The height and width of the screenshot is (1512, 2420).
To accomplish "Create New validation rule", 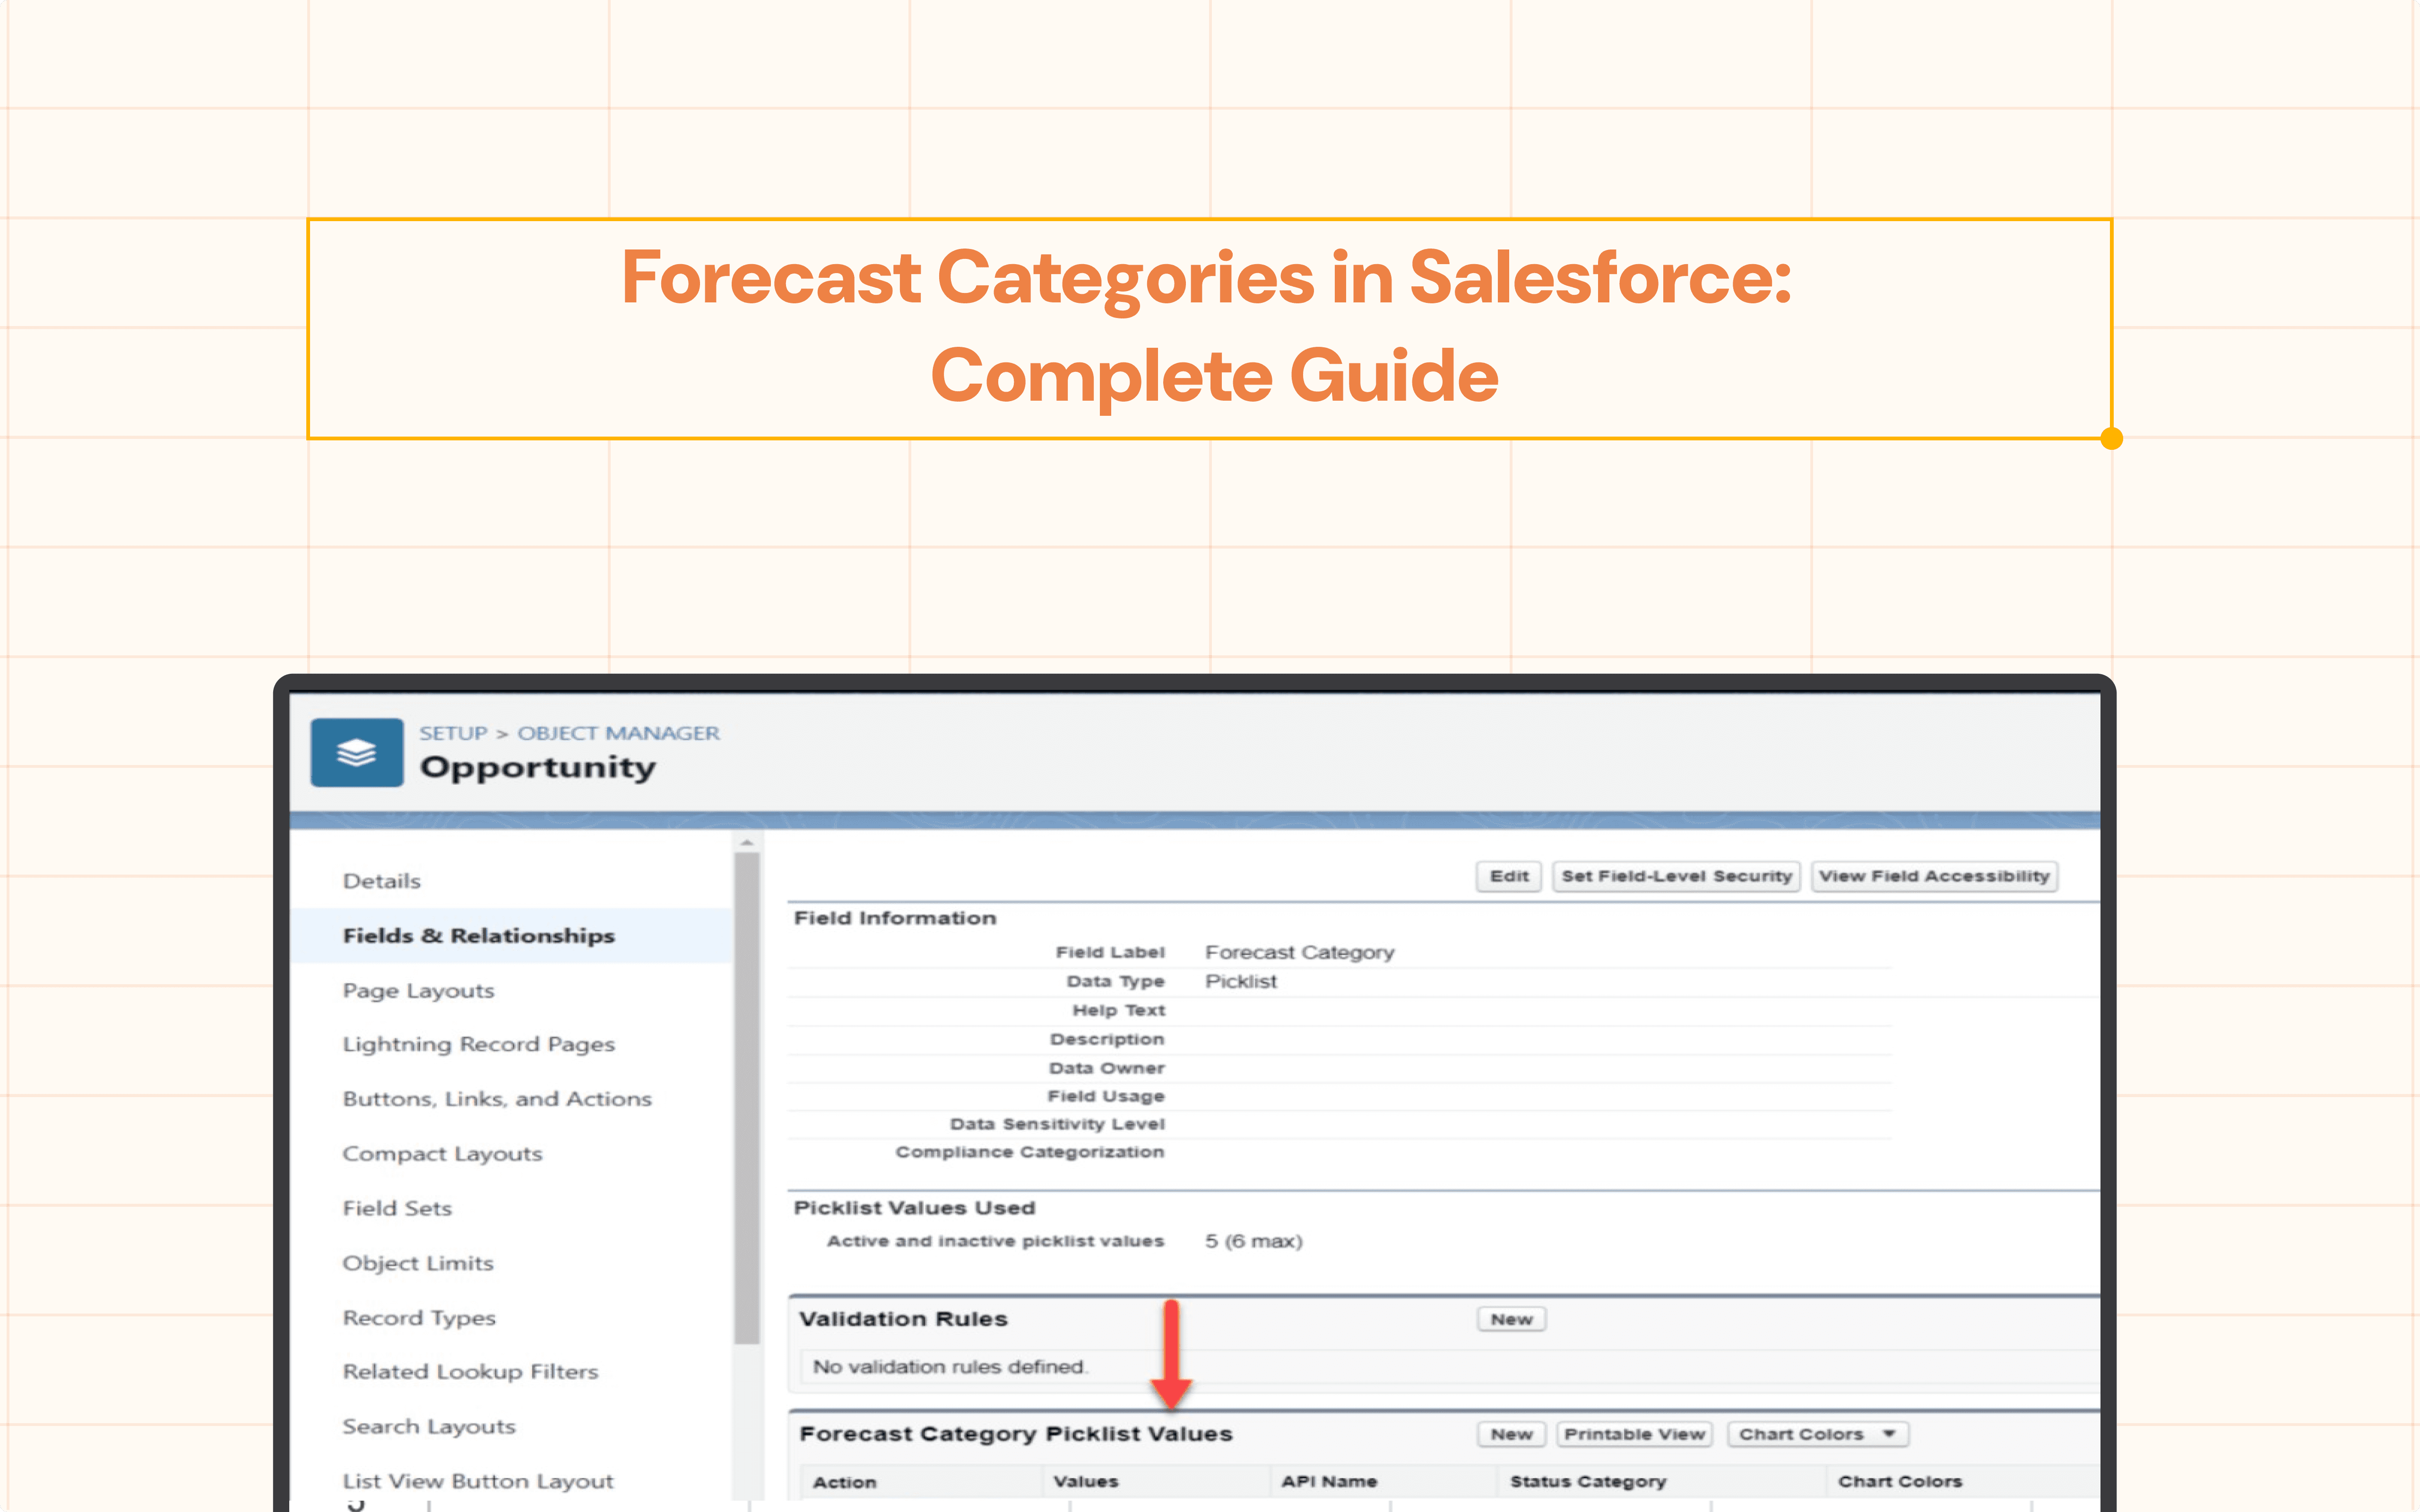I will 1511,1319.
